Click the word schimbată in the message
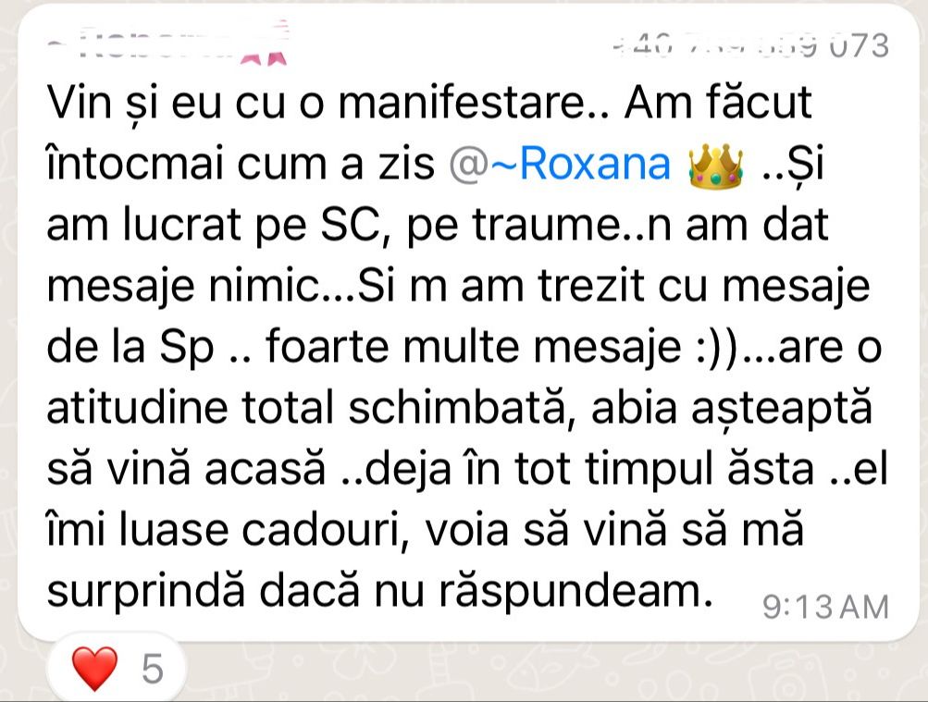Image resolution: width=928 pixels, height=702 pixels. click(x=457, y=407)
